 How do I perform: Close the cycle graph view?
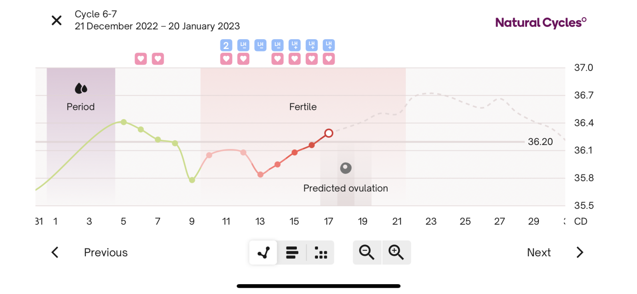pyautogui.click(x=56, y=21)
